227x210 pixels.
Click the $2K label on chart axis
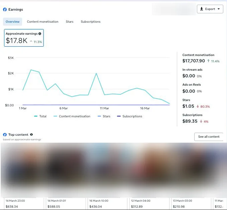11,73
